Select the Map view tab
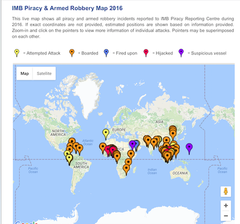240x224 pixels. tap(25, 74)
